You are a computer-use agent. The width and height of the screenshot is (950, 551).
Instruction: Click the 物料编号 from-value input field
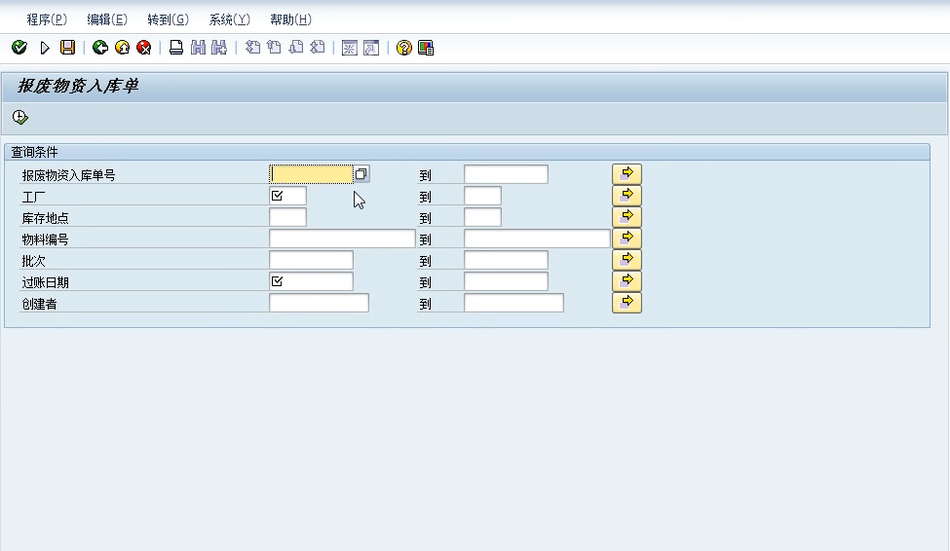(x=342, y=239)
